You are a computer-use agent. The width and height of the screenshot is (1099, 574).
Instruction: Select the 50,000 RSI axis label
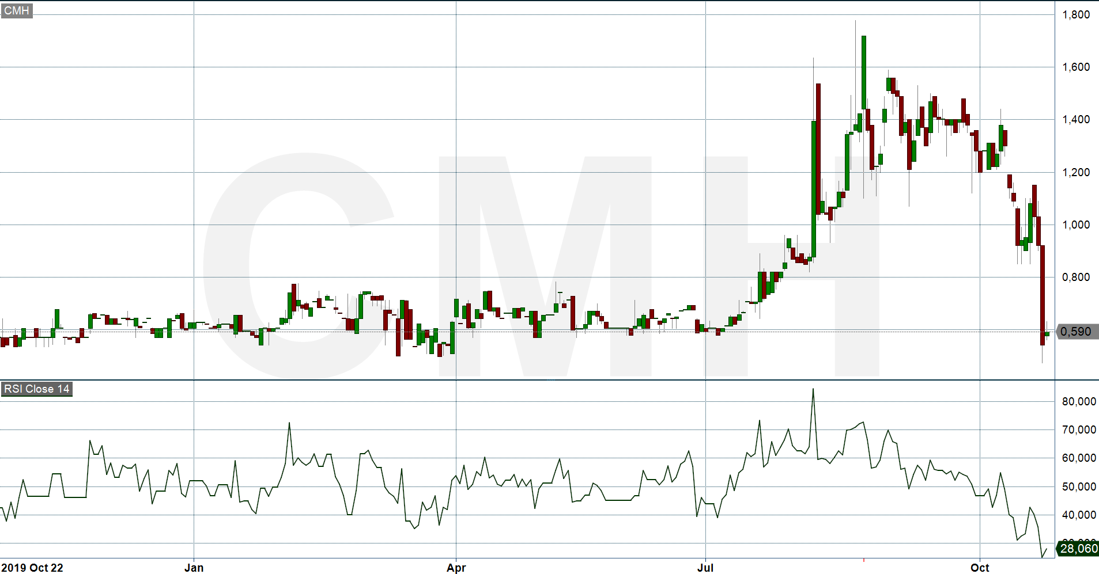[x=1079, y=487]
